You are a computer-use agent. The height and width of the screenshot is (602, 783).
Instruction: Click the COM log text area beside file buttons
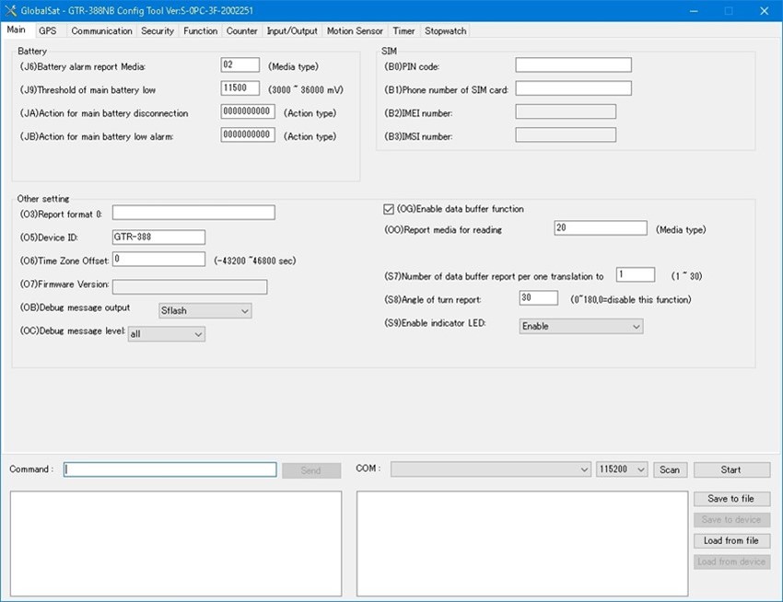(522, 544)
